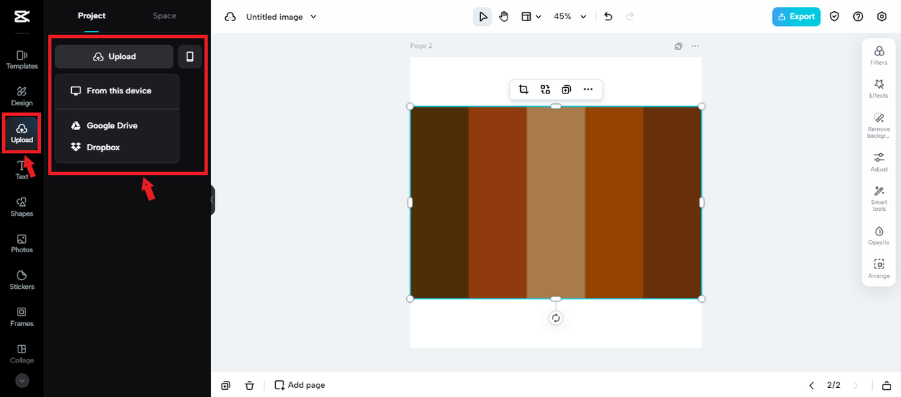Open Filters in right panel
The width and height of the screenshot is (901, 397).
coord(878,56)
